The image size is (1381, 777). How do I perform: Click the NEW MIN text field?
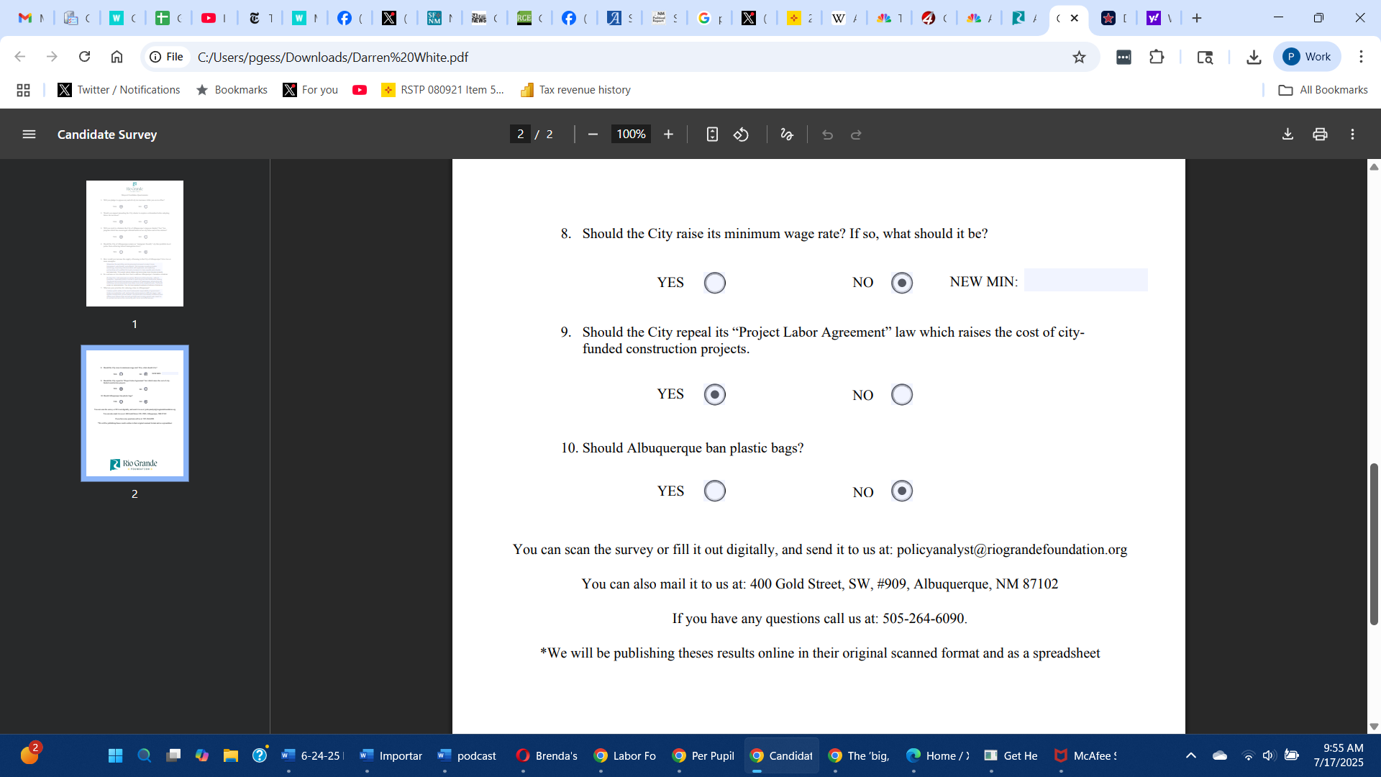point(1085,281)
